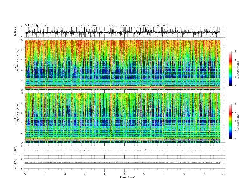Click the 'ch.1(V)' waveform axis label
The image size is (252, 195).
point(15,32)
